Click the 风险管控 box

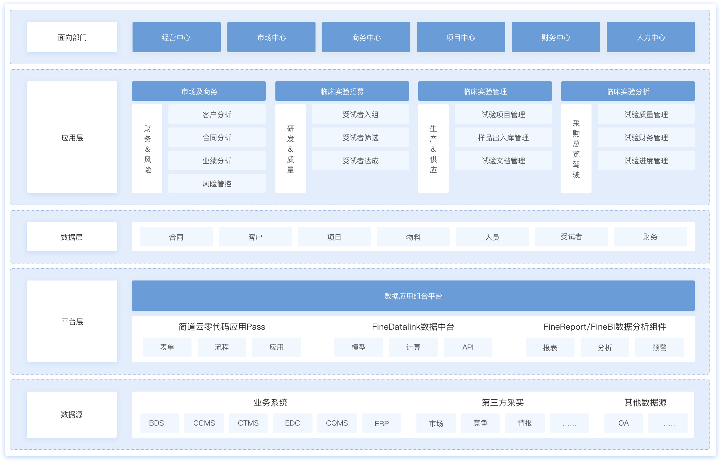pos(217,183)
